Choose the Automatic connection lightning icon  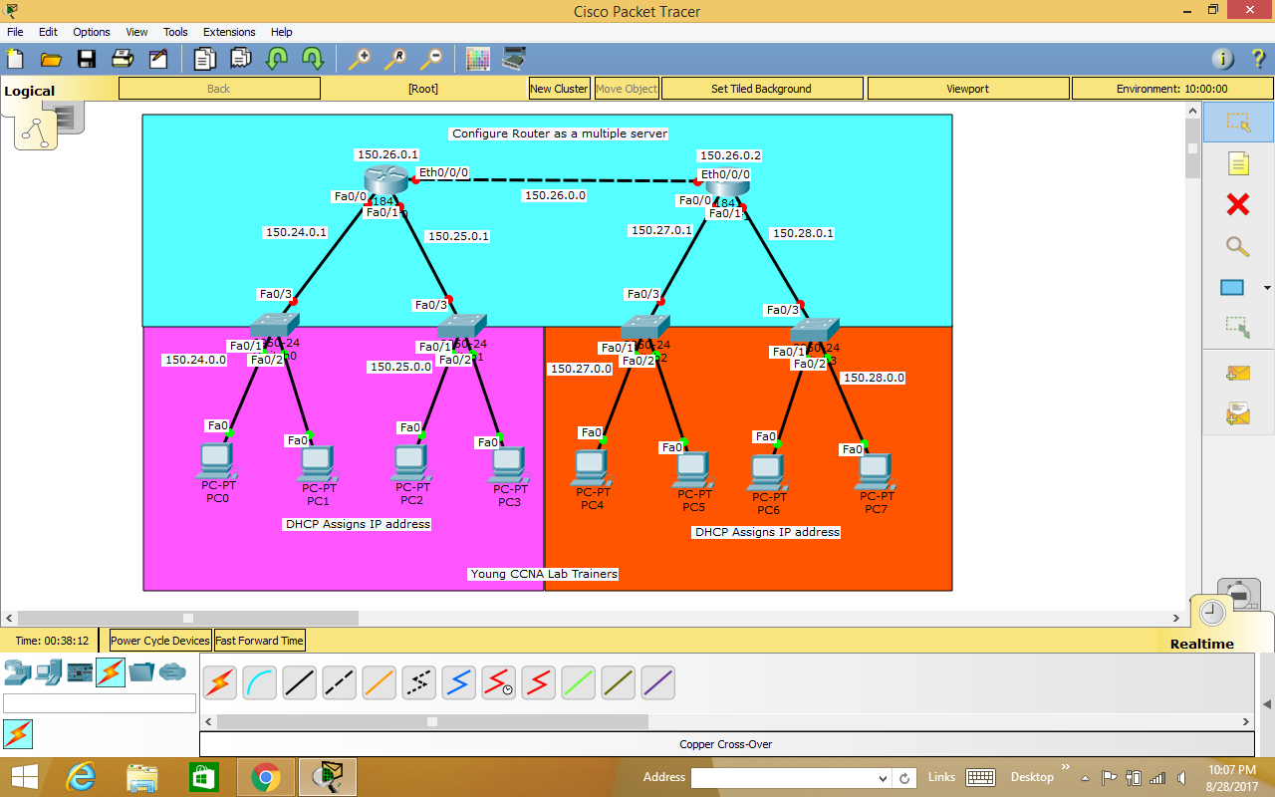(219, 682)
